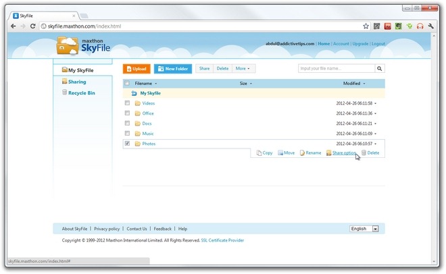The height and width of the screenshot is (274, 446).
Task: Click the Upgrade link
Action: [x=360, y=44]
